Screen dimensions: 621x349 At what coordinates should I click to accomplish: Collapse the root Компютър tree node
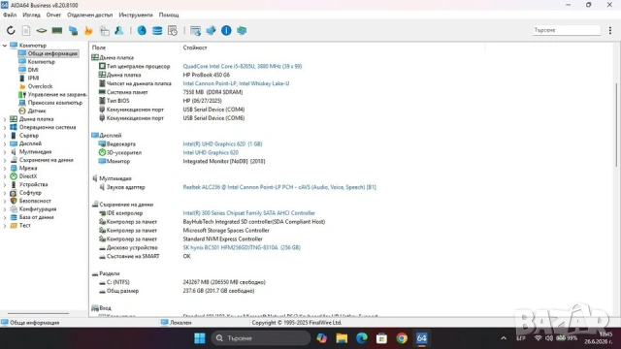[x=5, y=46]
